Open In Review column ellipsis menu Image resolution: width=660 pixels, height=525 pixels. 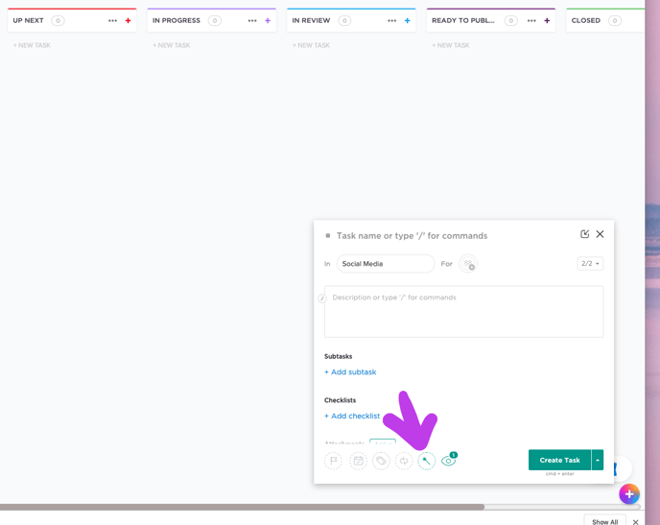(x=391, y=20)
